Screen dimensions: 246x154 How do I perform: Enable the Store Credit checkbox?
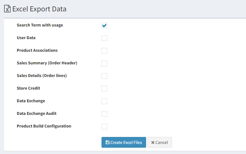pyautogui.click(x=104, y=89)
